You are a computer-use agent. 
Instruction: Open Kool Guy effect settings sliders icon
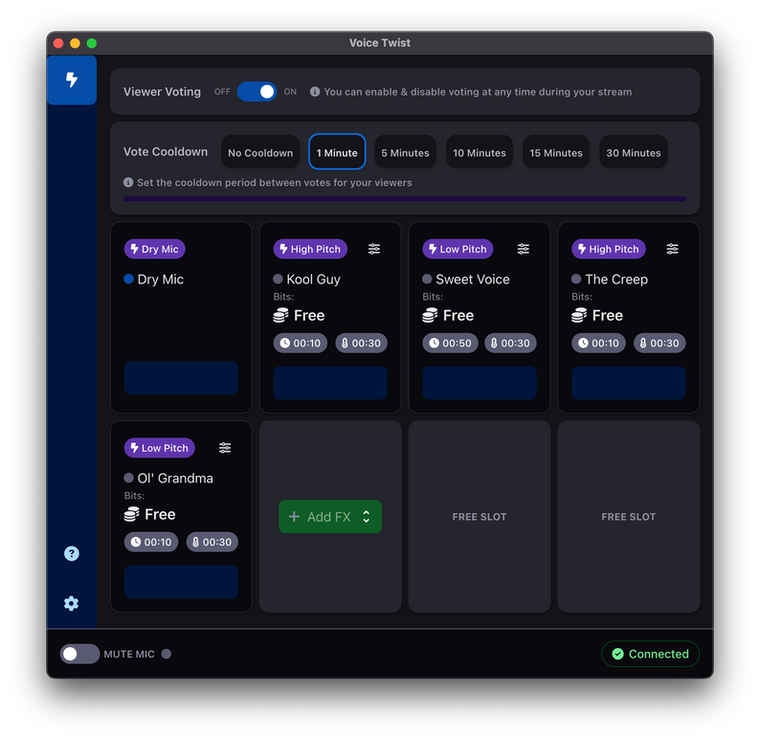coord(374,249)
